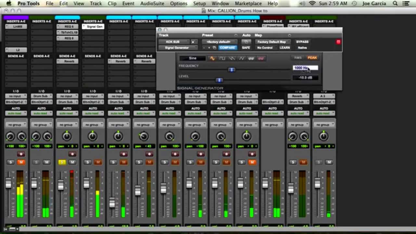Screen dimensions: 416x234
Task: Open 'auto read' selector on Signal Gen track
Action: (x=93, y=113)
